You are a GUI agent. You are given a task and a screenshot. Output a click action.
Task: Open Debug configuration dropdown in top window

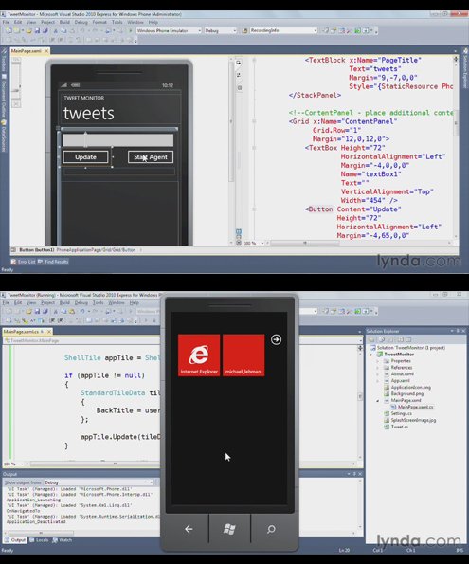pyautogui.click(x=220, y=31)
